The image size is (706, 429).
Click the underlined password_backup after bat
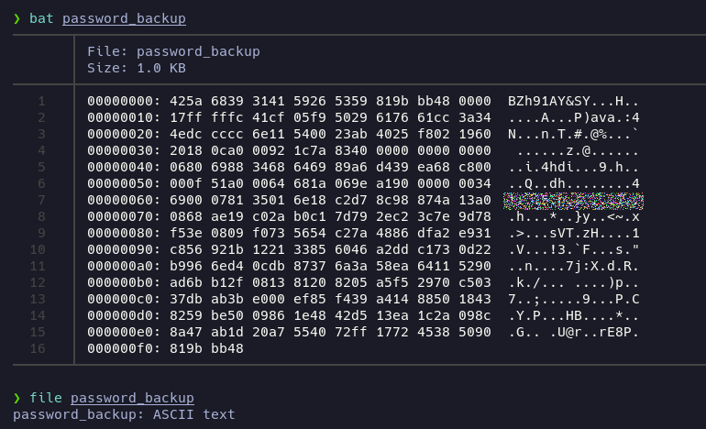coord(127,17)
